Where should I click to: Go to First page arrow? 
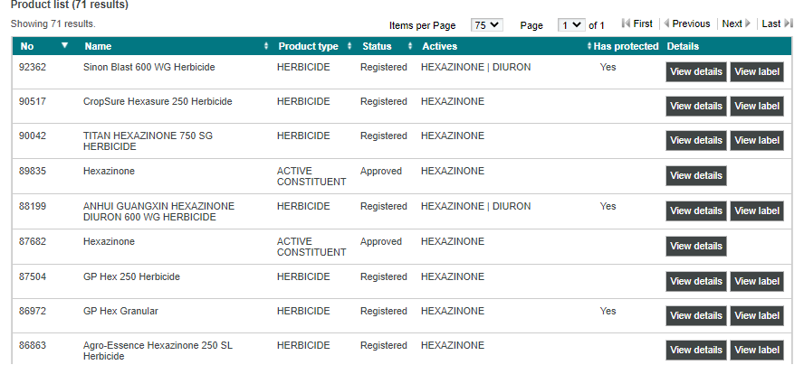pos(637,23)
